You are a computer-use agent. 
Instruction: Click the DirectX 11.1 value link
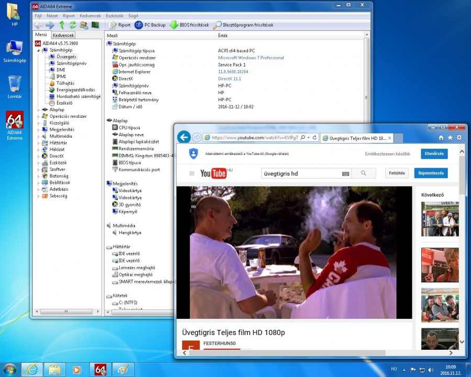tap(230, 79)
